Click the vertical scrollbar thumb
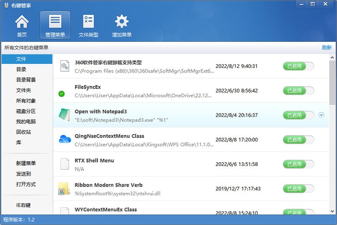337x225 pixels. pyautogui.click(x=332, y=83)
